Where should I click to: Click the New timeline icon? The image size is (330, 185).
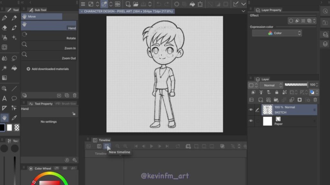pyautogui.click(x=107, y=146)
